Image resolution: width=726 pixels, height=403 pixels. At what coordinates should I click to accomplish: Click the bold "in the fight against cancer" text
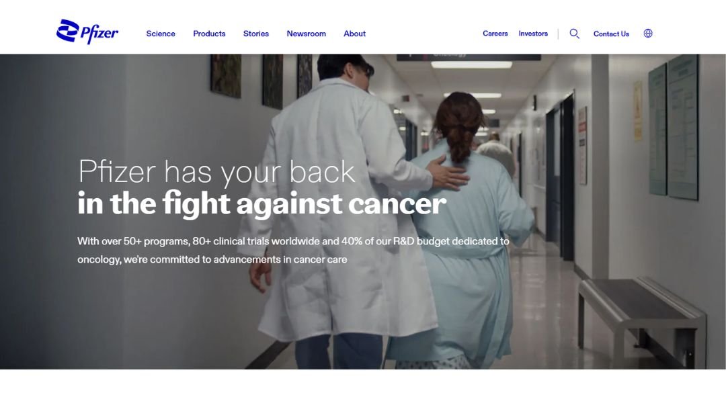click(261, 203)
